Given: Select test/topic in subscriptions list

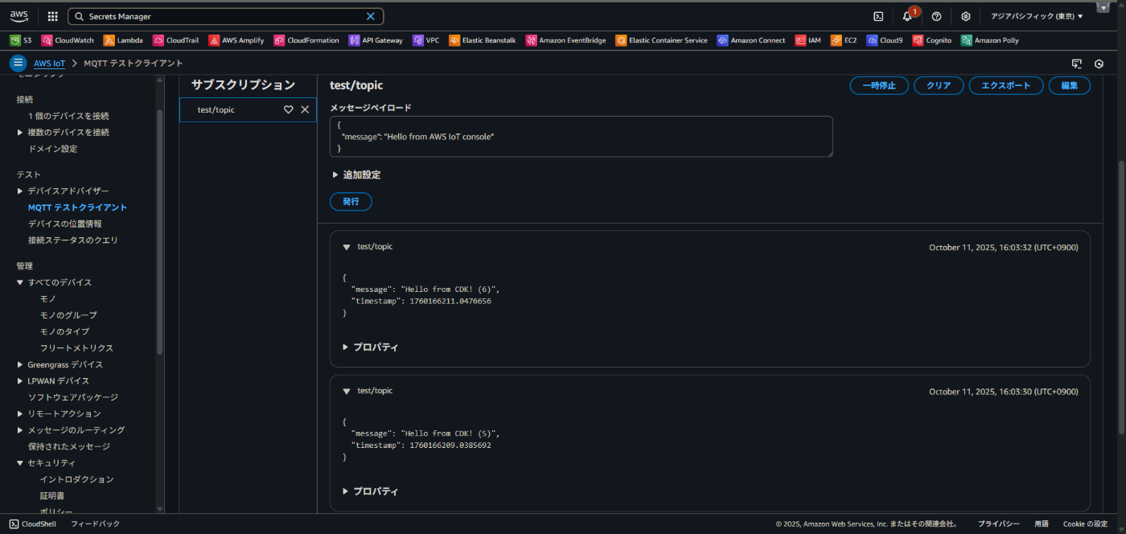Looking at the screenshot, I should 216,110.
